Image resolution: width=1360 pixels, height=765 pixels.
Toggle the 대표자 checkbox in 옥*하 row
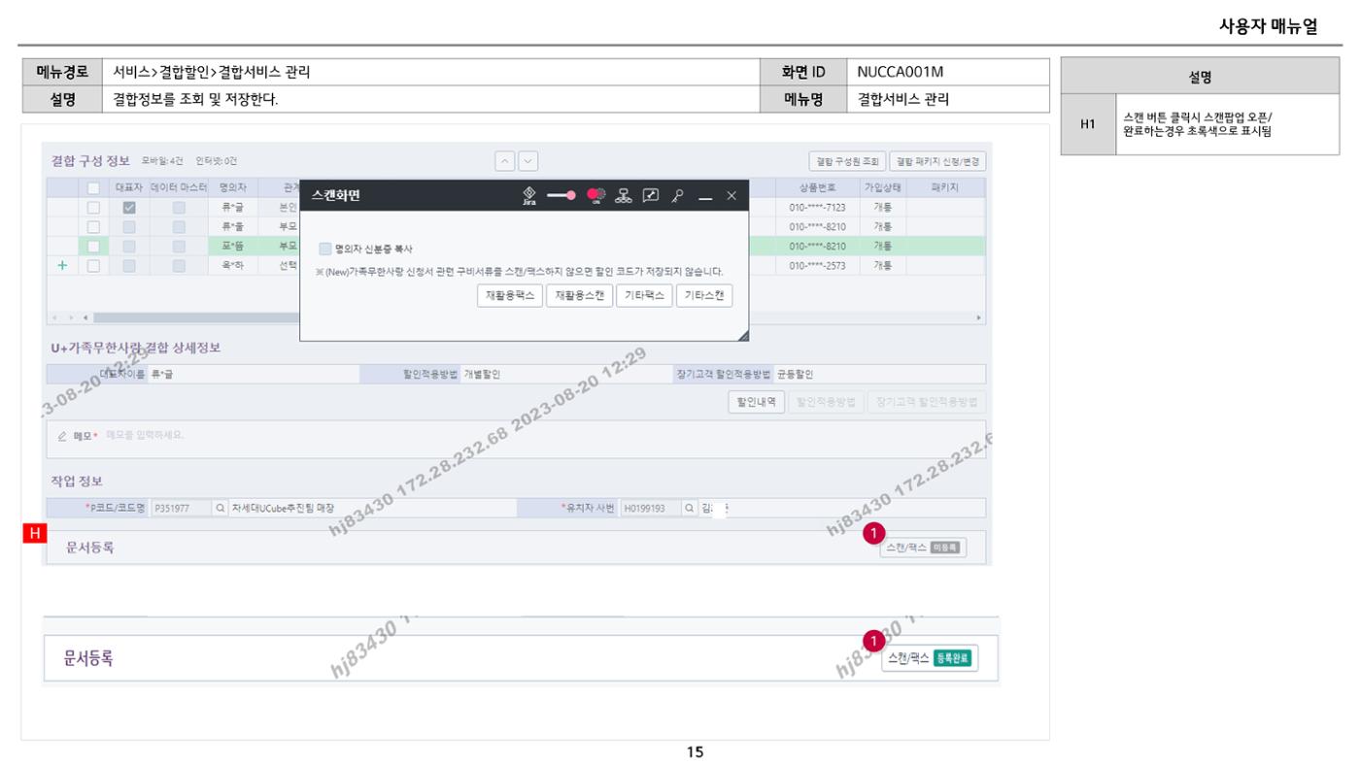[128, 265]
